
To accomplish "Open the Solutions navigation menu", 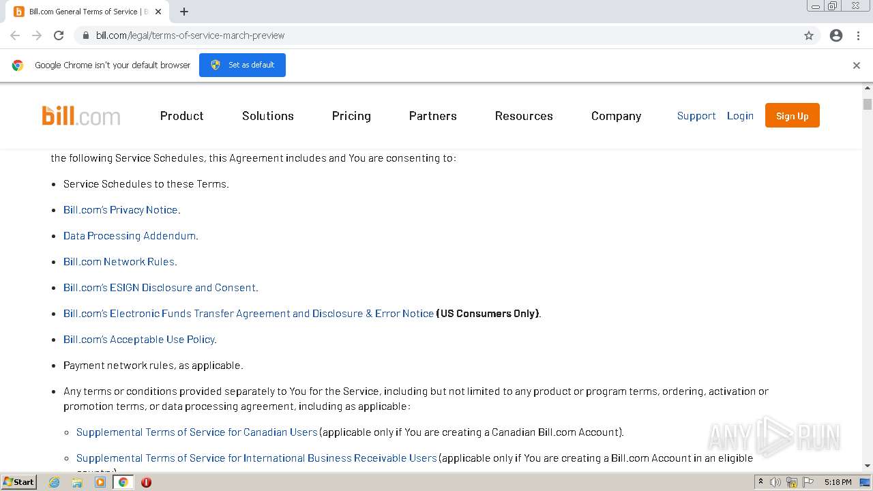I will click(267, 116).
